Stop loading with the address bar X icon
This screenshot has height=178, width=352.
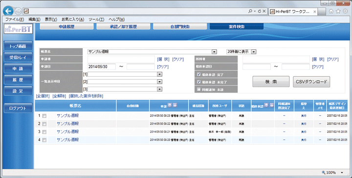coord(264,11)
